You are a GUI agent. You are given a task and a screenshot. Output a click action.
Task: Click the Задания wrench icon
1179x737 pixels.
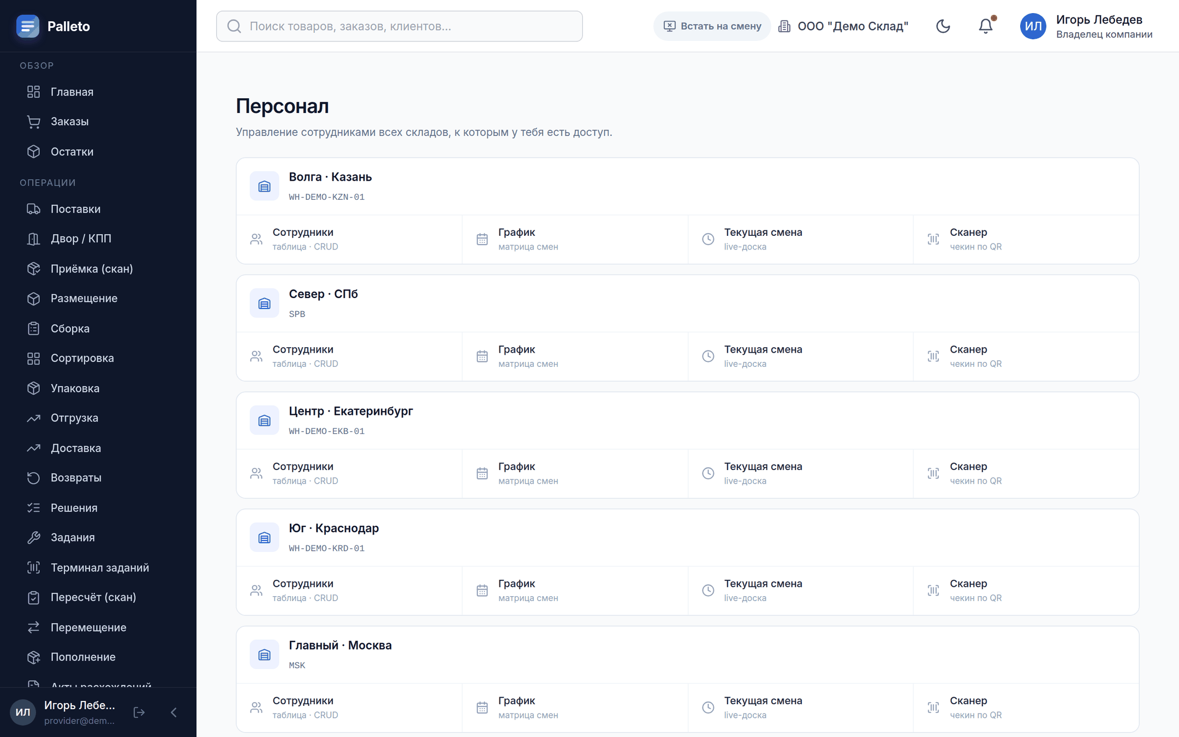point(34,537)
